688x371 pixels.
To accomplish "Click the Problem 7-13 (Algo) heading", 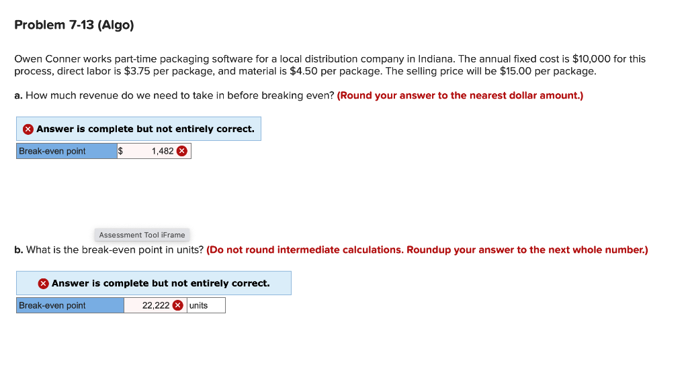I will 74,25.
